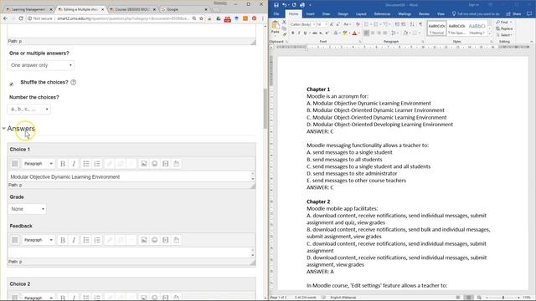Insert image in Choice 1 editor toolbar

pos(144,164)
